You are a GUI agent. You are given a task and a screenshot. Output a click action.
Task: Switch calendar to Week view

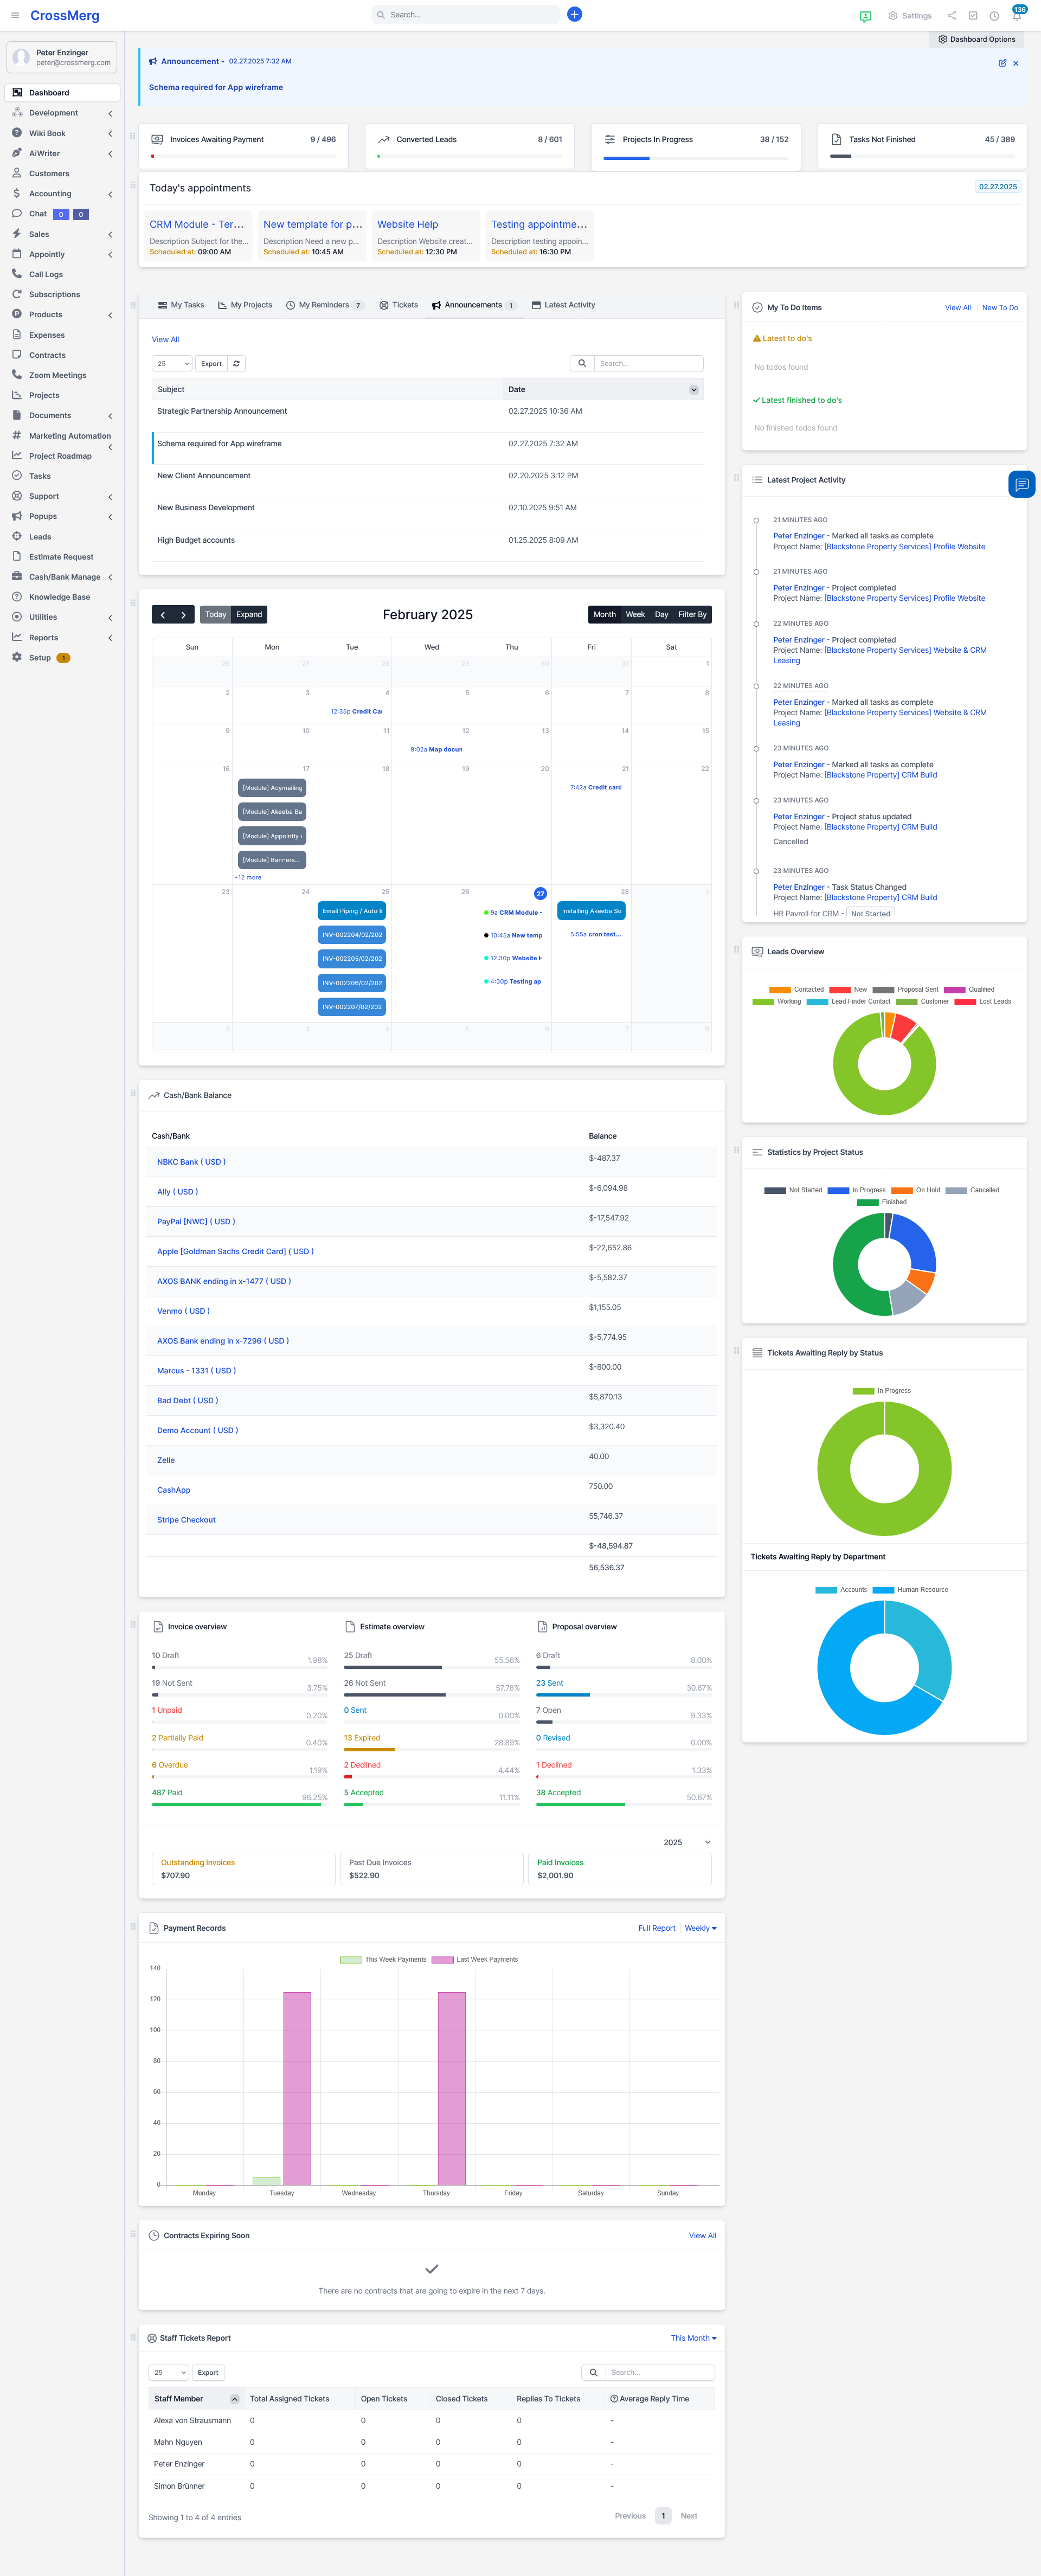pyautogui.click(x=635, y=615)
